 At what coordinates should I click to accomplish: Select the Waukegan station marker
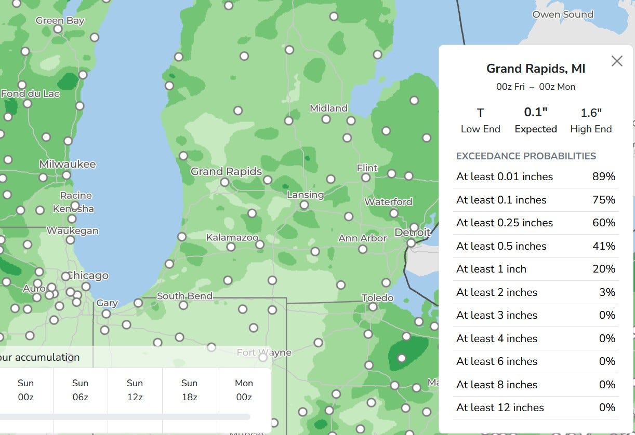[70, 240]
